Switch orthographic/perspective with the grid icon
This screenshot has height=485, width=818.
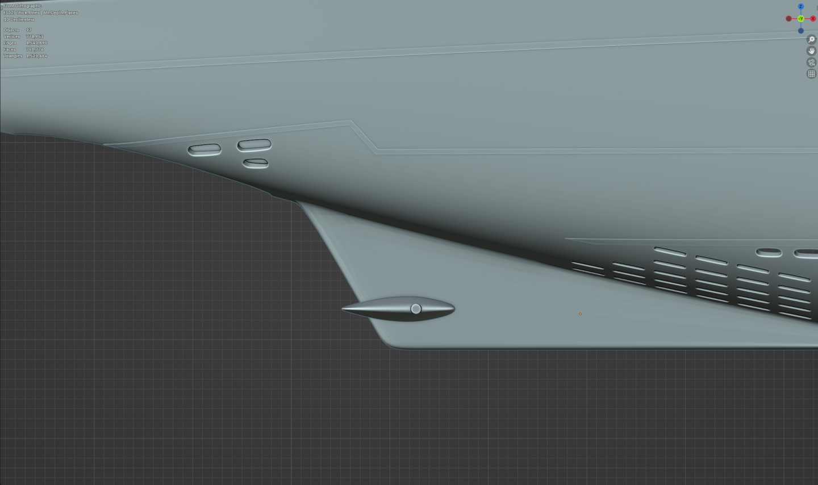pos(811,74)
